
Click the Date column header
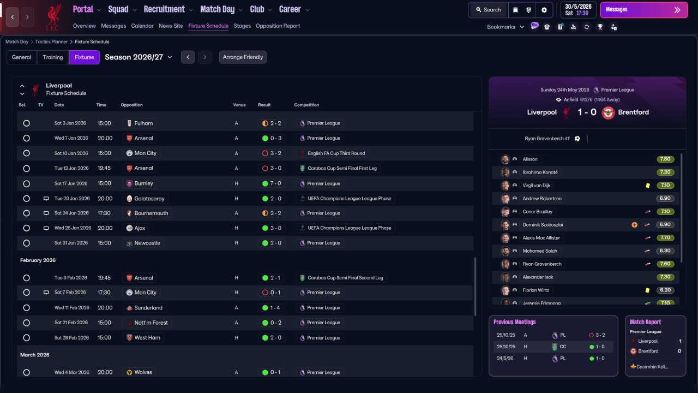(59, 105)
